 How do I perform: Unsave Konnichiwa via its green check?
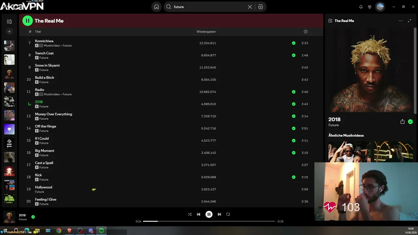click(x=294, y=43)
